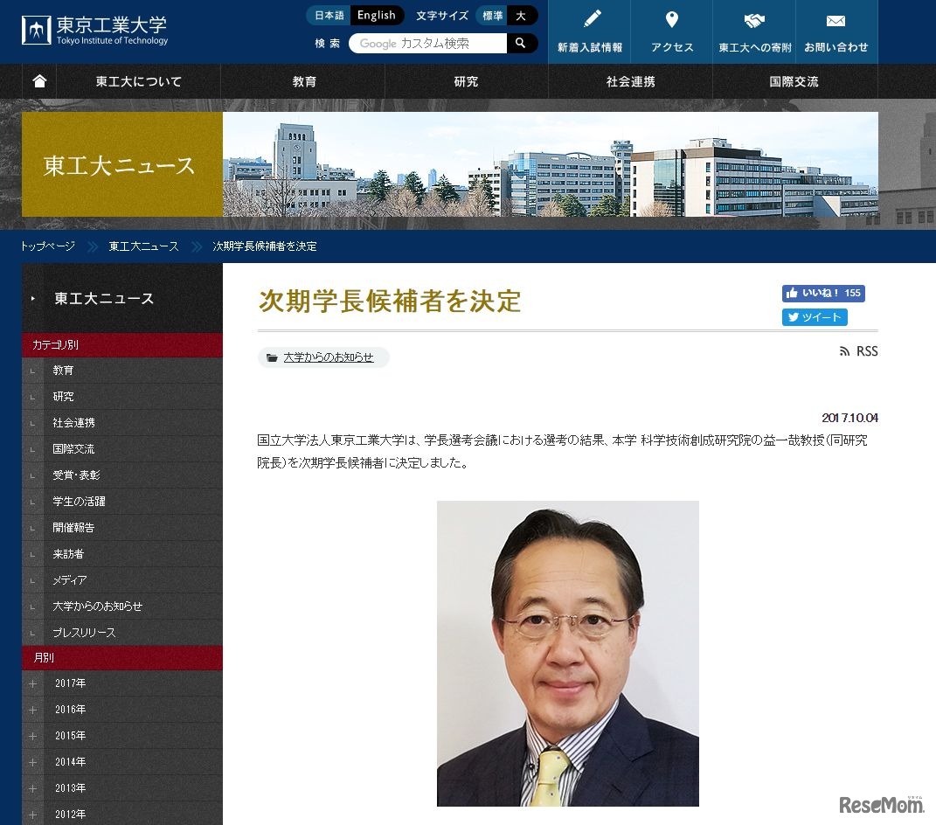Viewport: 936px width, 825px height.
Task: Set 文字サイズ to 大
Action: click(x=520, y=15)
